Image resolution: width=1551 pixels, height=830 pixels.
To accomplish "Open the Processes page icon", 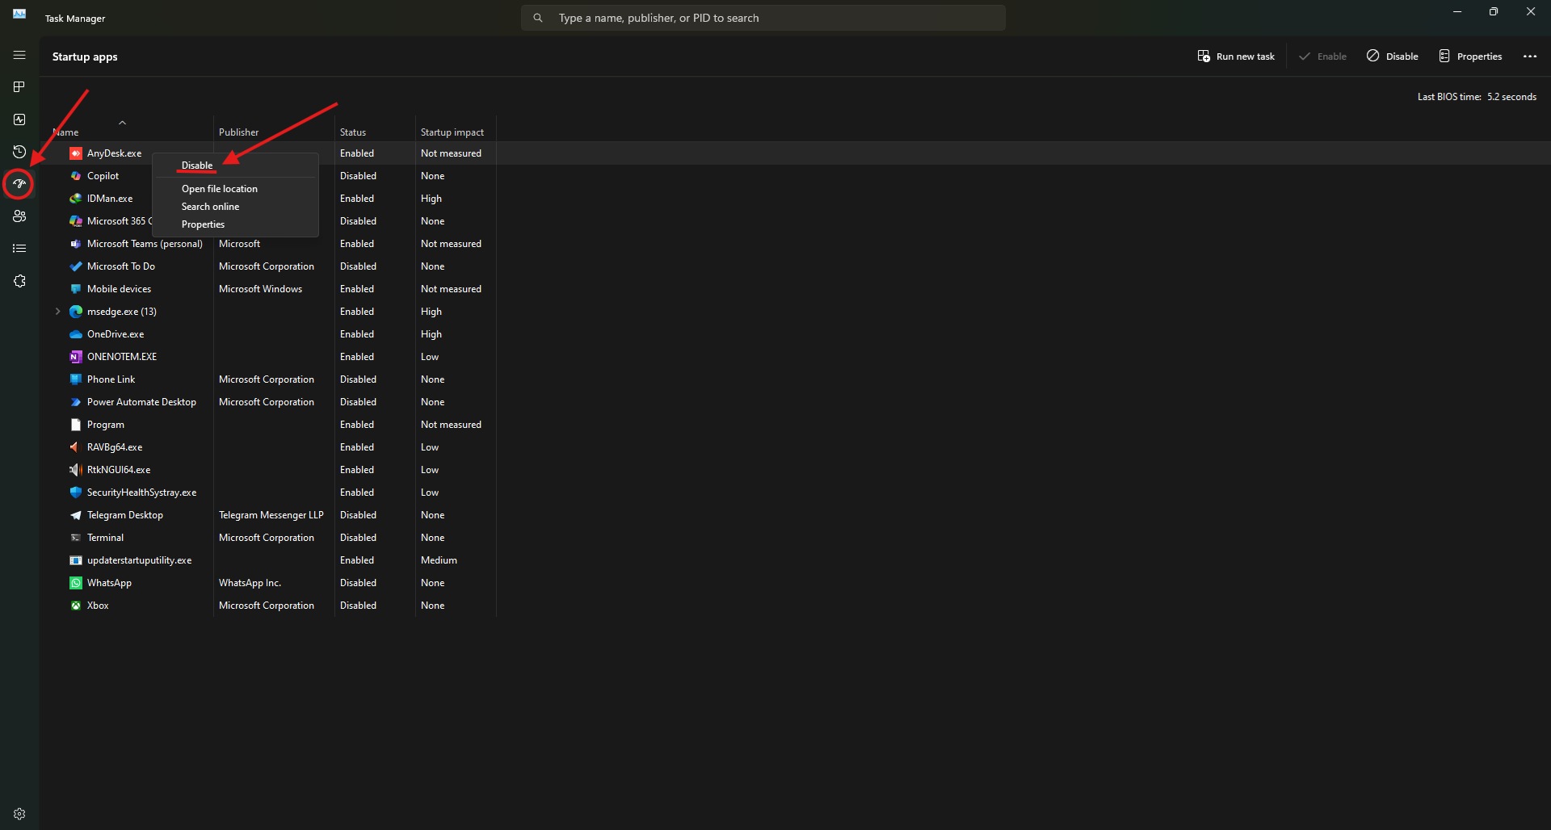I will tap(19, 87).
